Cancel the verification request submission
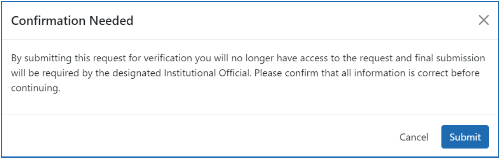The width and height of the screenshot is (499, 161). [x=414, y=137]
